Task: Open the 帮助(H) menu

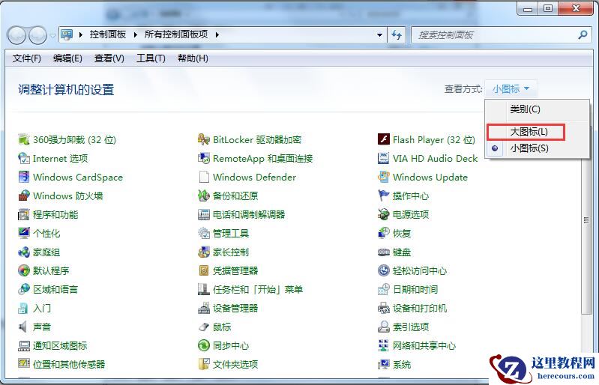Action: click(x=193, y=58)
